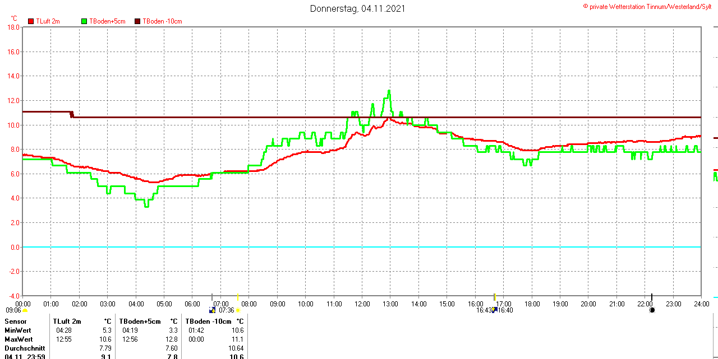Click the MaxWert row label

pyautogui.click(x=19, y=339)
